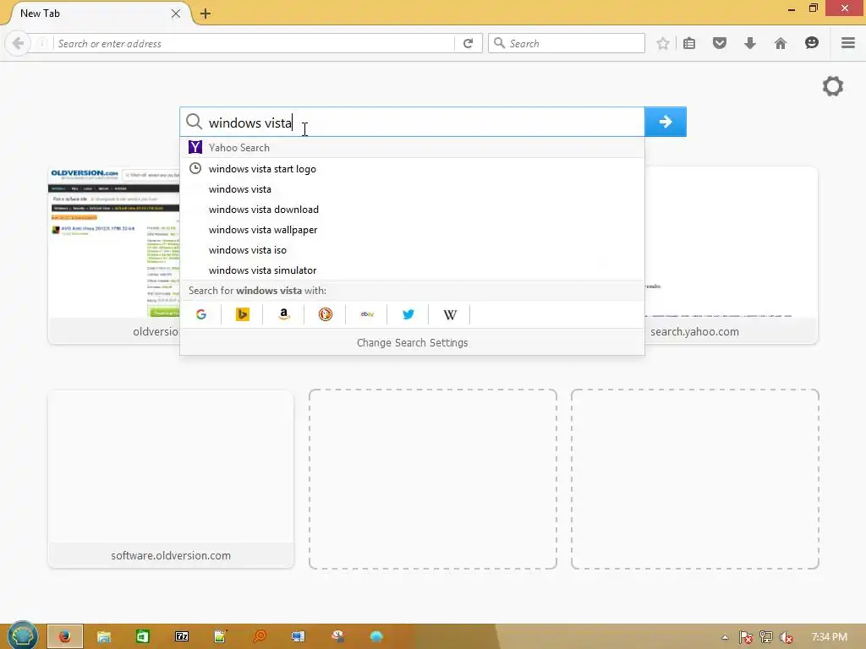Save to Pocket icon in toolbar
This screenshot has height=649, width=866.
pyautogui.click(x=719, y=43)
